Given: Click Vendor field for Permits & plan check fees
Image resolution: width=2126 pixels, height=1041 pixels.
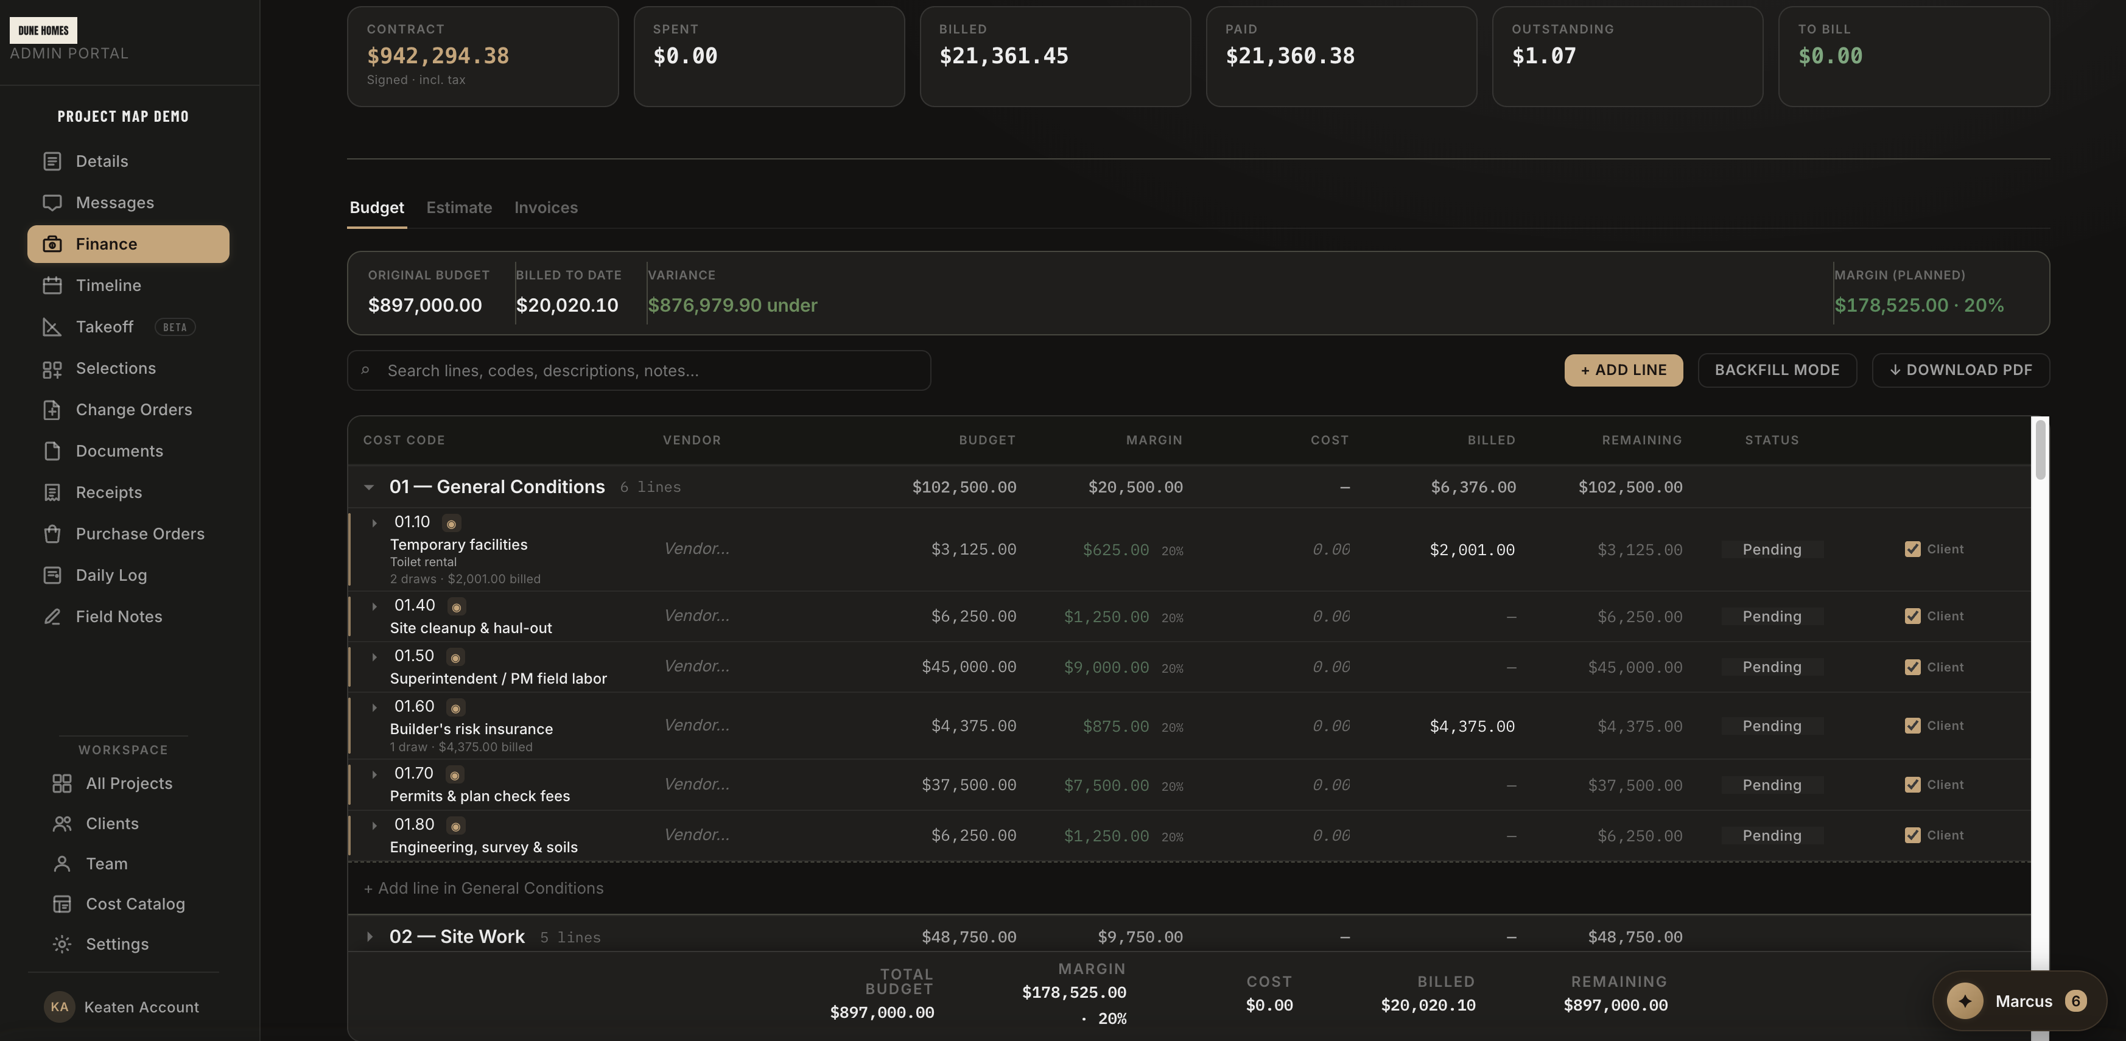Looking at the screenshot, I should tap(696, 784).
